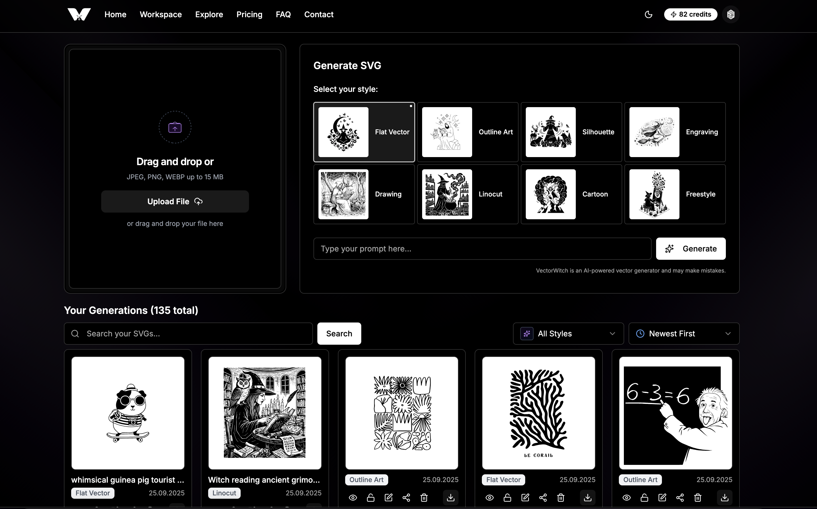This screenshot has width=817, height=509.
Task: Toggle dark mode with the moon icon
Action: (x=648, y=14)
